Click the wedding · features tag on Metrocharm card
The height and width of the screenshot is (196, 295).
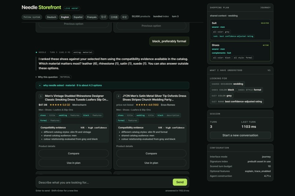[69, 115]
